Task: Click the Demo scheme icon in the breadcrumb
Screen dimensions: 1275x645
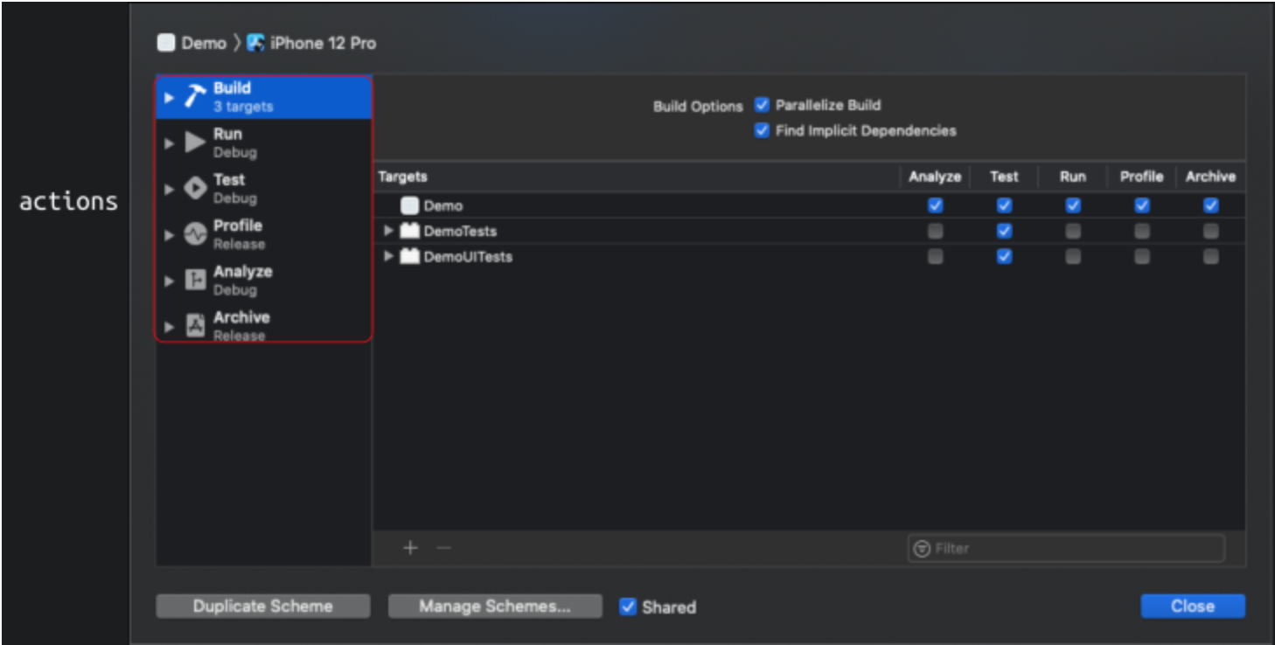Action: pos(166,43)
